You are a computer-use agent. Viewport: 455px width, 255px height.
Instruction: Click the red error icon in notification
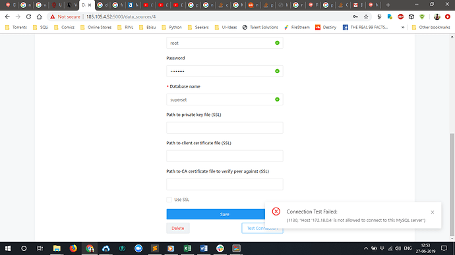pyautogui.click(x=276, y=212)
